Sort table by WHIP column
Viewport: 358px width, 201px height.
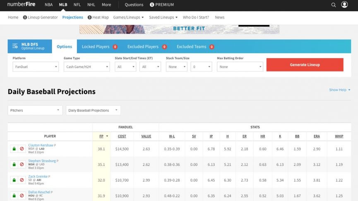pyautogui.click(x=339, y=136)
